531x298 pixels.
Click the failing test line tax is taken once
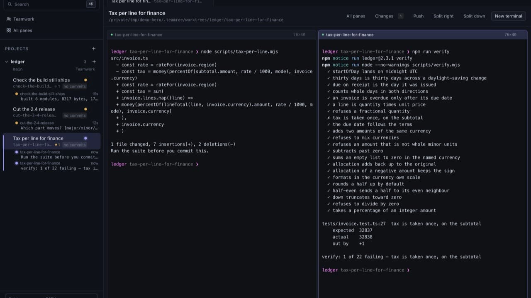coord(375,118)
